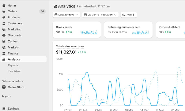The image size is (185, 111).
Task: Open Settings at sidebar bottom
Action: (23, 109)
